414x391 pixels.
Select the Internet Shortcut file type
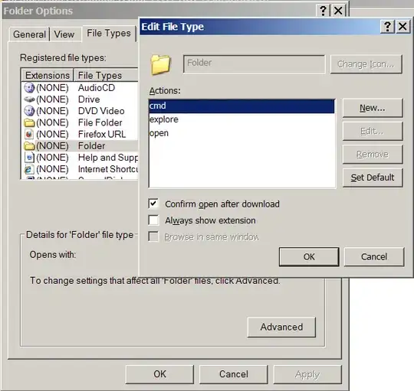tap(80, 169)
